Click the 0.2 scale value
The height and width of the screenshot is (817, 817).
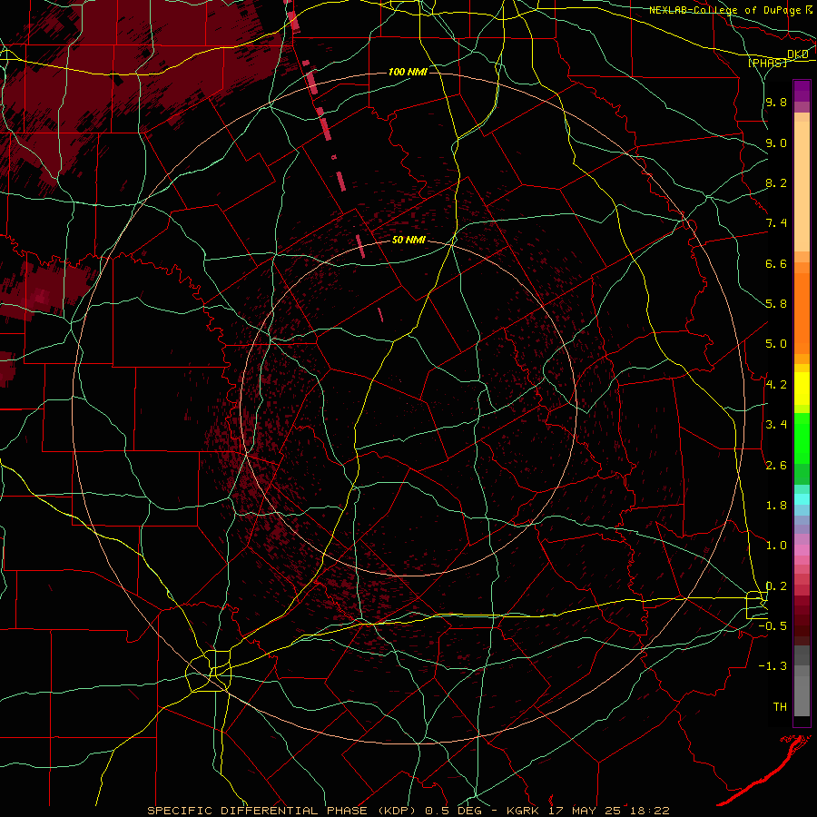(776, 586)
